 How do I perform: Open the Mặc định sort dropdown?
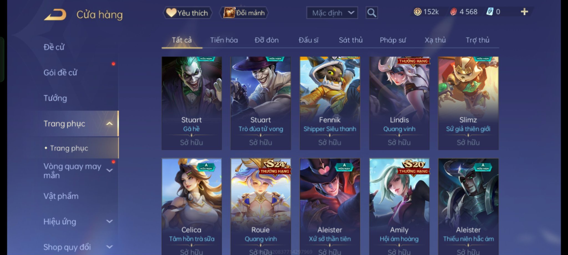pos(332,13)
